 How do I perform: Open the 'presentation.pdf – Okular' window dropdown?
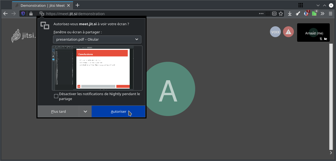pyautogui.click(x=97, y=39)
